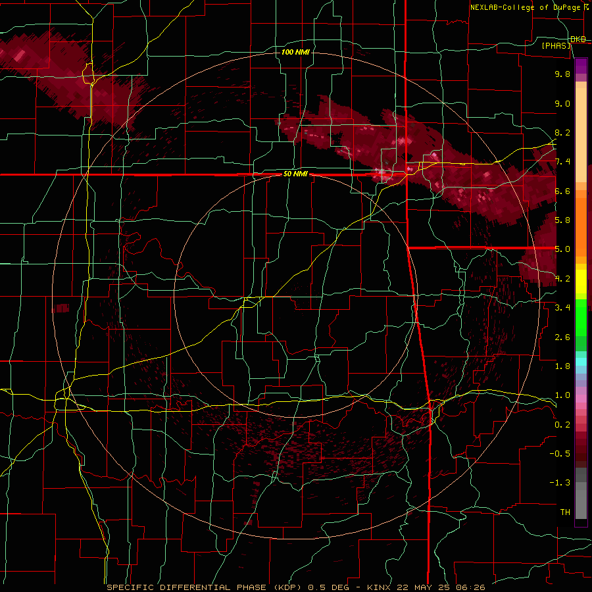Click the TH label on the color scale
Viewport: 592px width, 592px height.
tap(565, 512)
